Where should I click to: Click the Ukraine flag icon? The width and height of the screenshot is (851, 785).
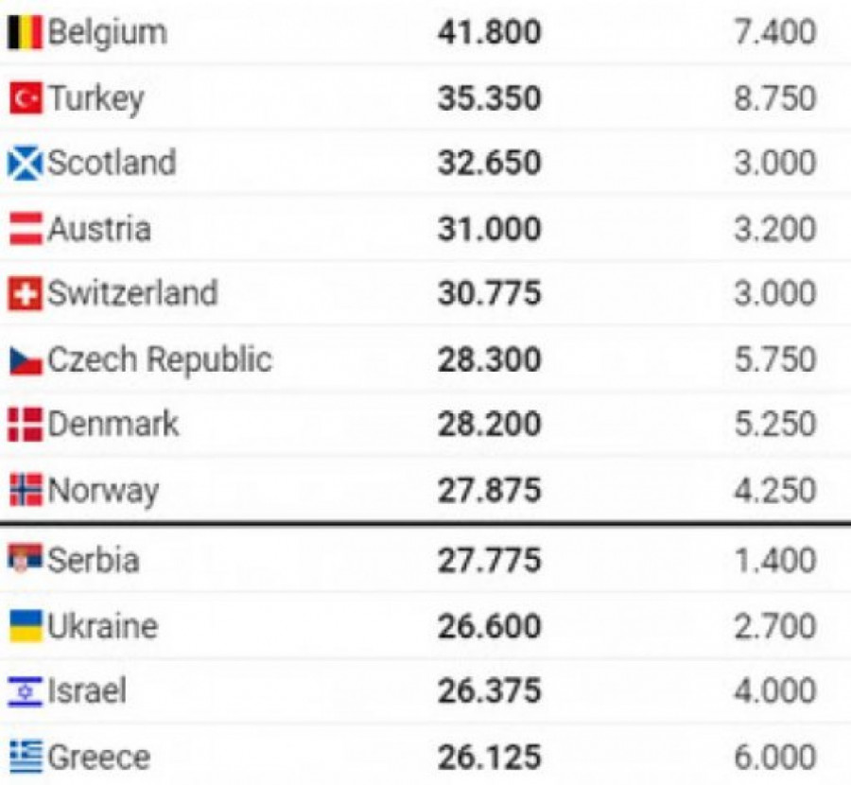tap(26, 626)
